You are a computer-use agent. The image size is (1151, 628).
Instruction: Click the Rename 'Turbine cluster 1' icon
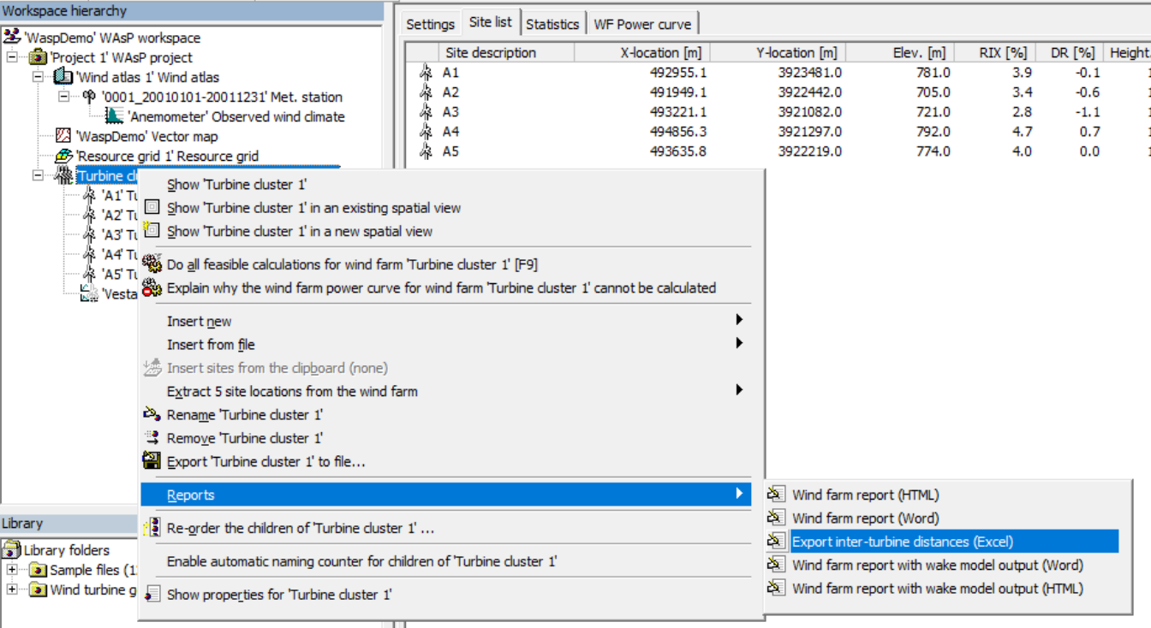pyautogui.click(x=152, y=415)
